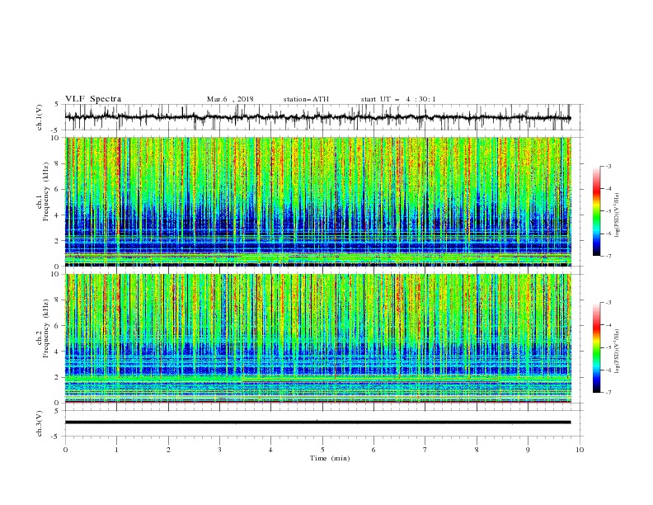This screenshot has height=505, width=653.
Task: Click the "VLF Spectra" title text
Action: pyautogui.click(x=93, y=99)
